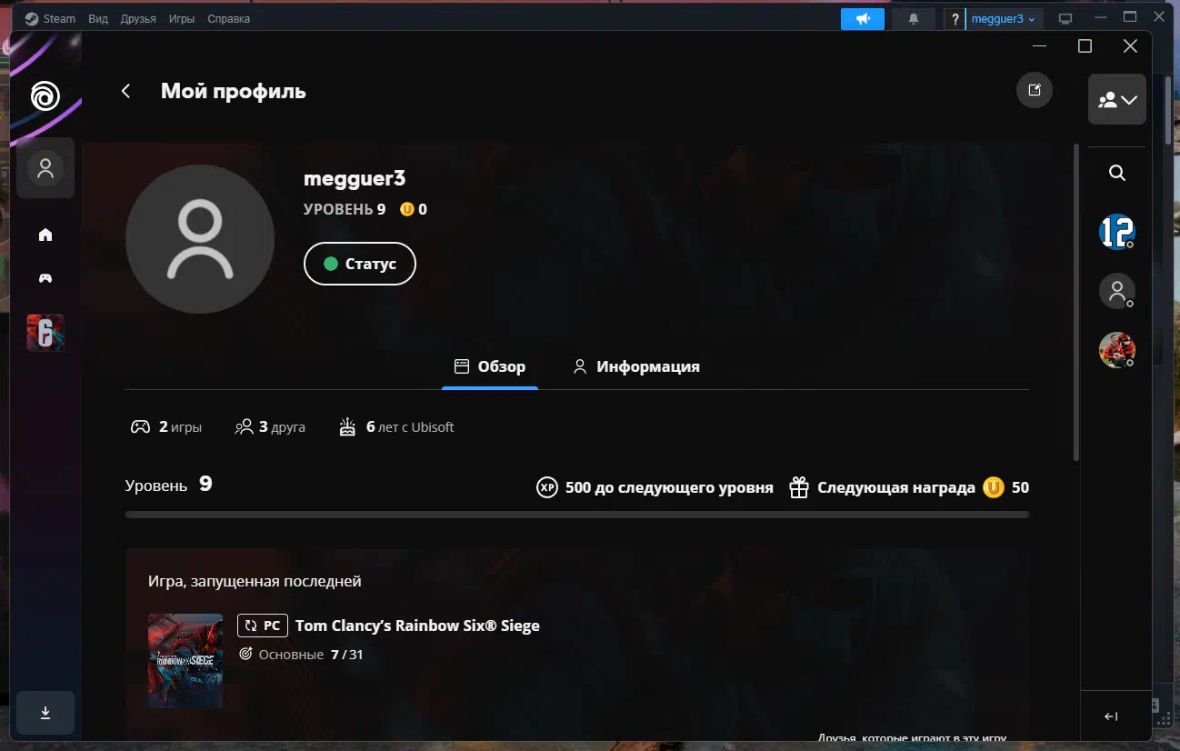Click the profile page scrollbar
This screenshot has width=1180, height=751.
click(x=1077, y=302)
